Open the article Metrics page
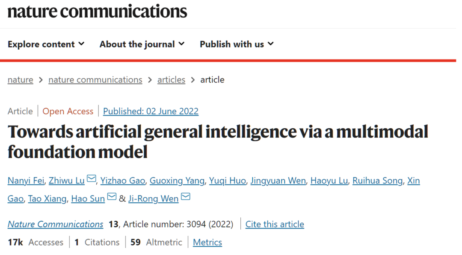The width and height of the screenshot is (462, 255). click(x=207, y=242)
